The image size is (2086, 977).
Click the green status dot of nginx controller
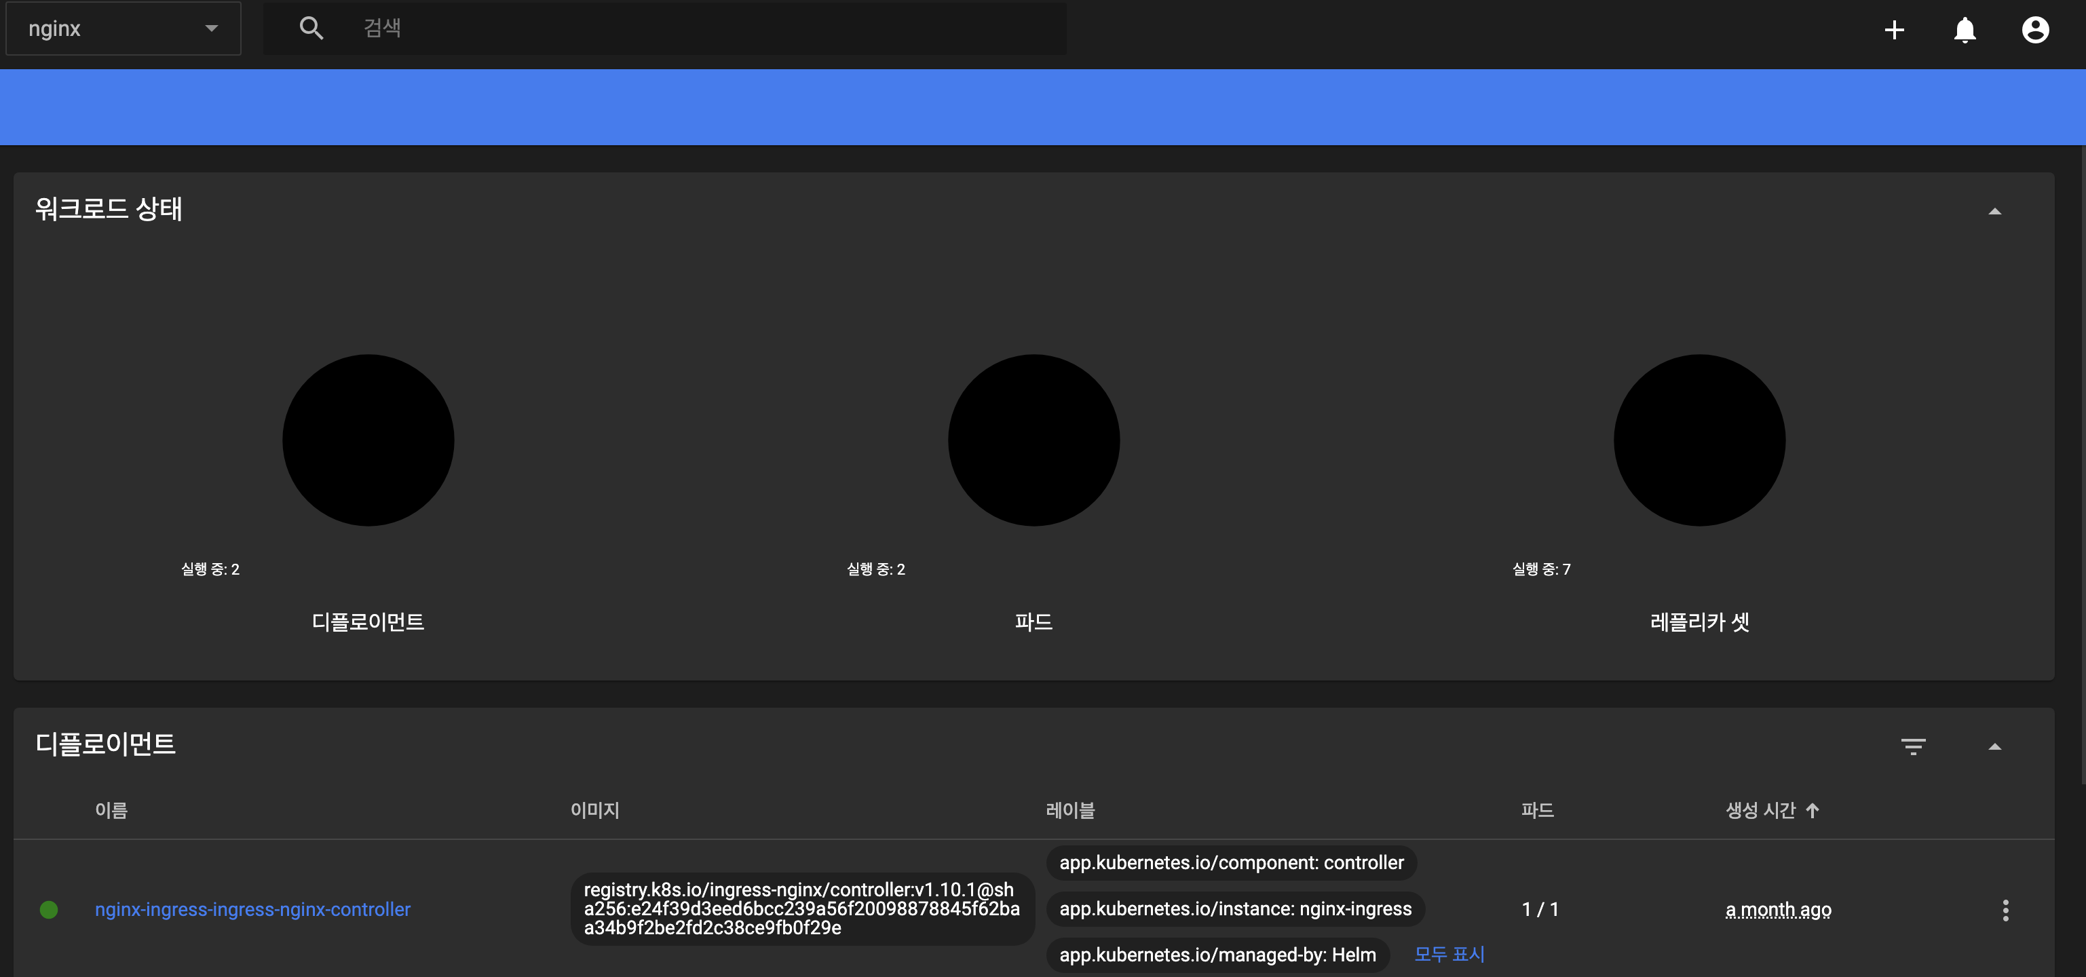click(49, 910)
